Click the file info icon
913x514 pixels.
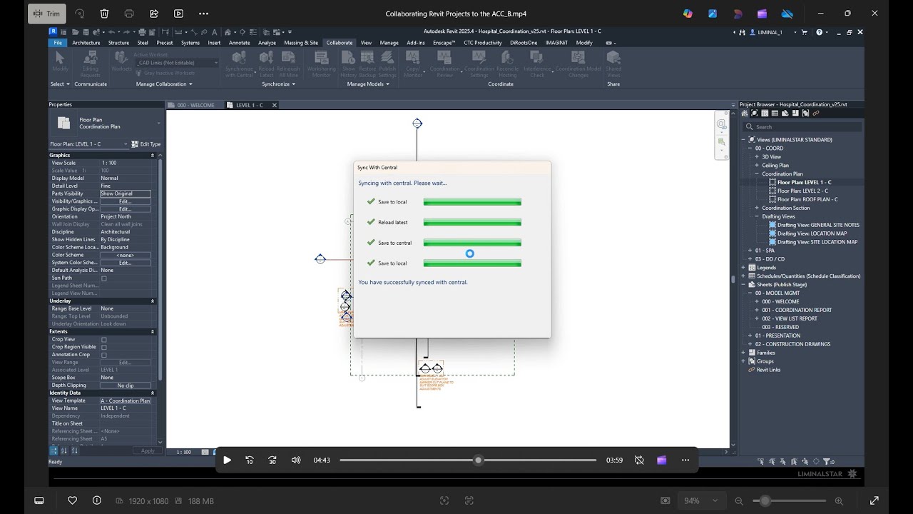[x=97, y=500]
